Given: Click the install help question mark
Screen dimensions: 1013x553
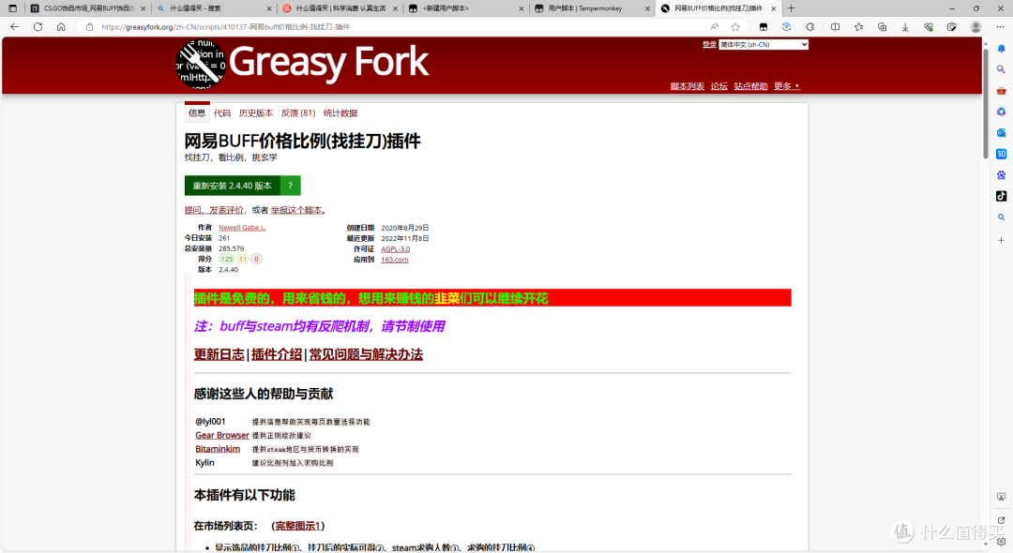Looking at the screenshot, I should click(x=290, y=186).
